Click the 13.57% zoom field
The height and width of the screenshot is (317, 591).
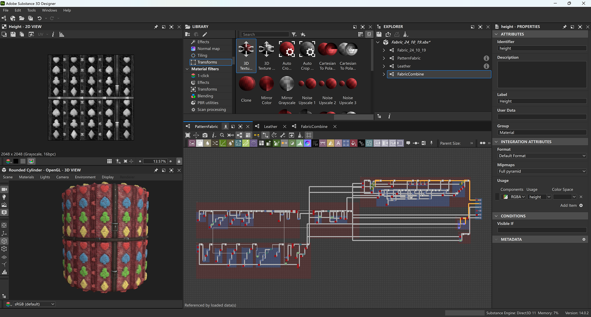pyautogui.click(x=156, y=161)
